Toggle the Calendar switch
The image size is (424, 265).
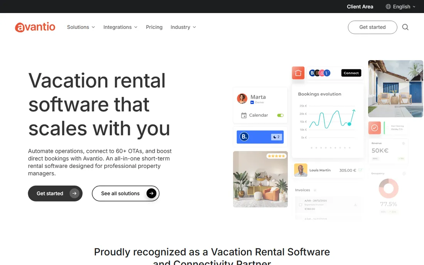click(280, 115)
